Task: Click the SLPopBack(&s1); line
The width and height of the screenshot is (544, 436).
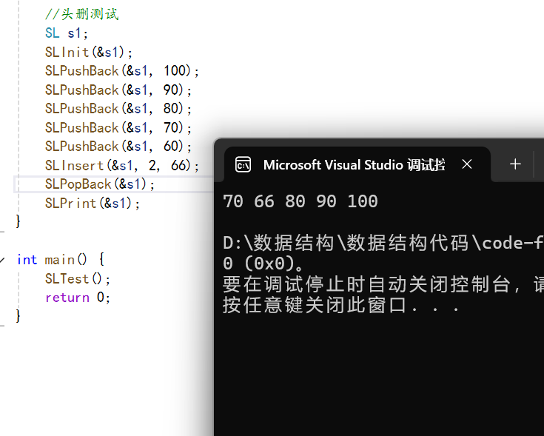Action: coord(100,184)
